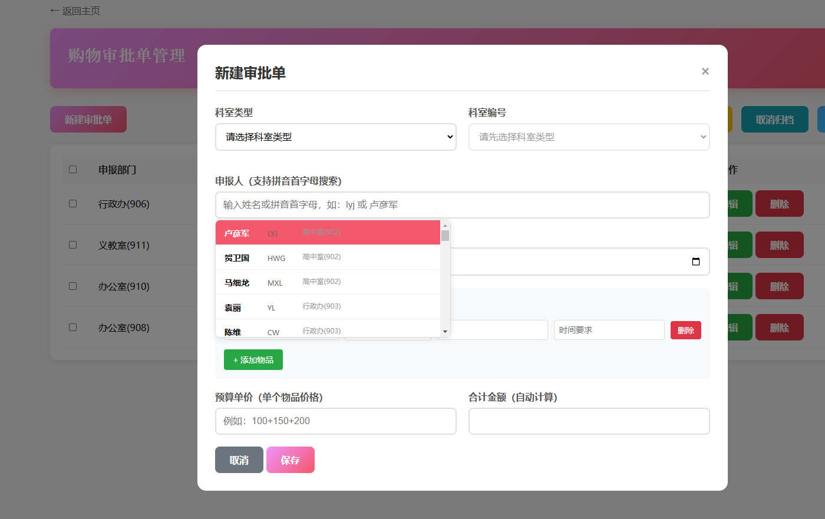The height and width of the screenshot is (519, 825).
Task: Click the 办公室(908) cell text
Action: coord(124,328)
